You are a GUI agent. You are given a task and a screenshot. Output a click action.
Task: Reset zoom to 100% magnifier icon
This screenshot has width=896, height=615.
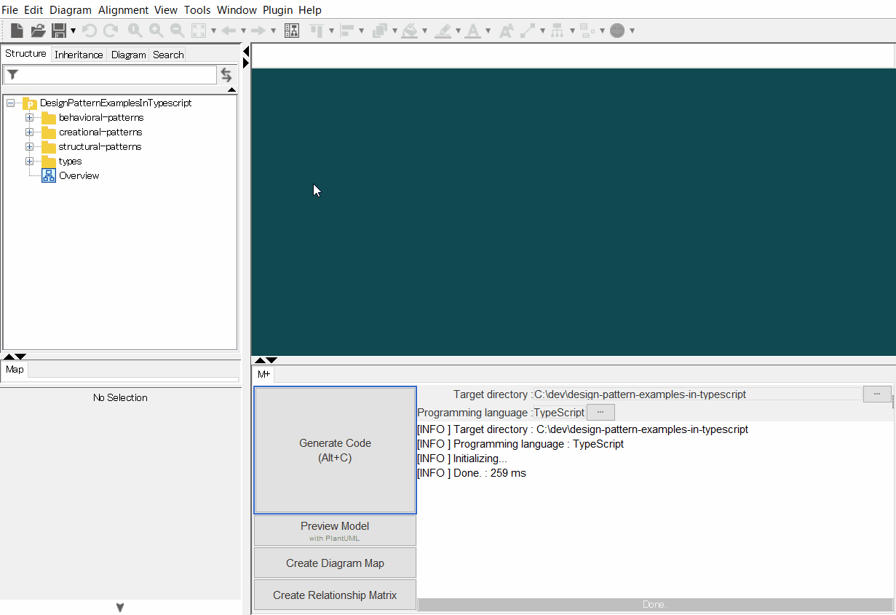point(135,31)
